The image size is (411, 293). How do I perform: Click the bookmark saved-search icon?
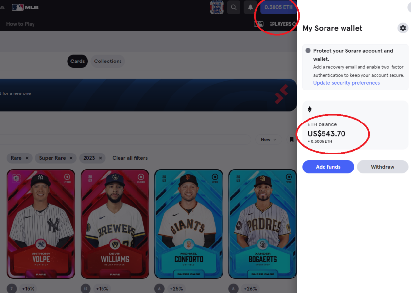pyautogui.click(x=291, y=139)
